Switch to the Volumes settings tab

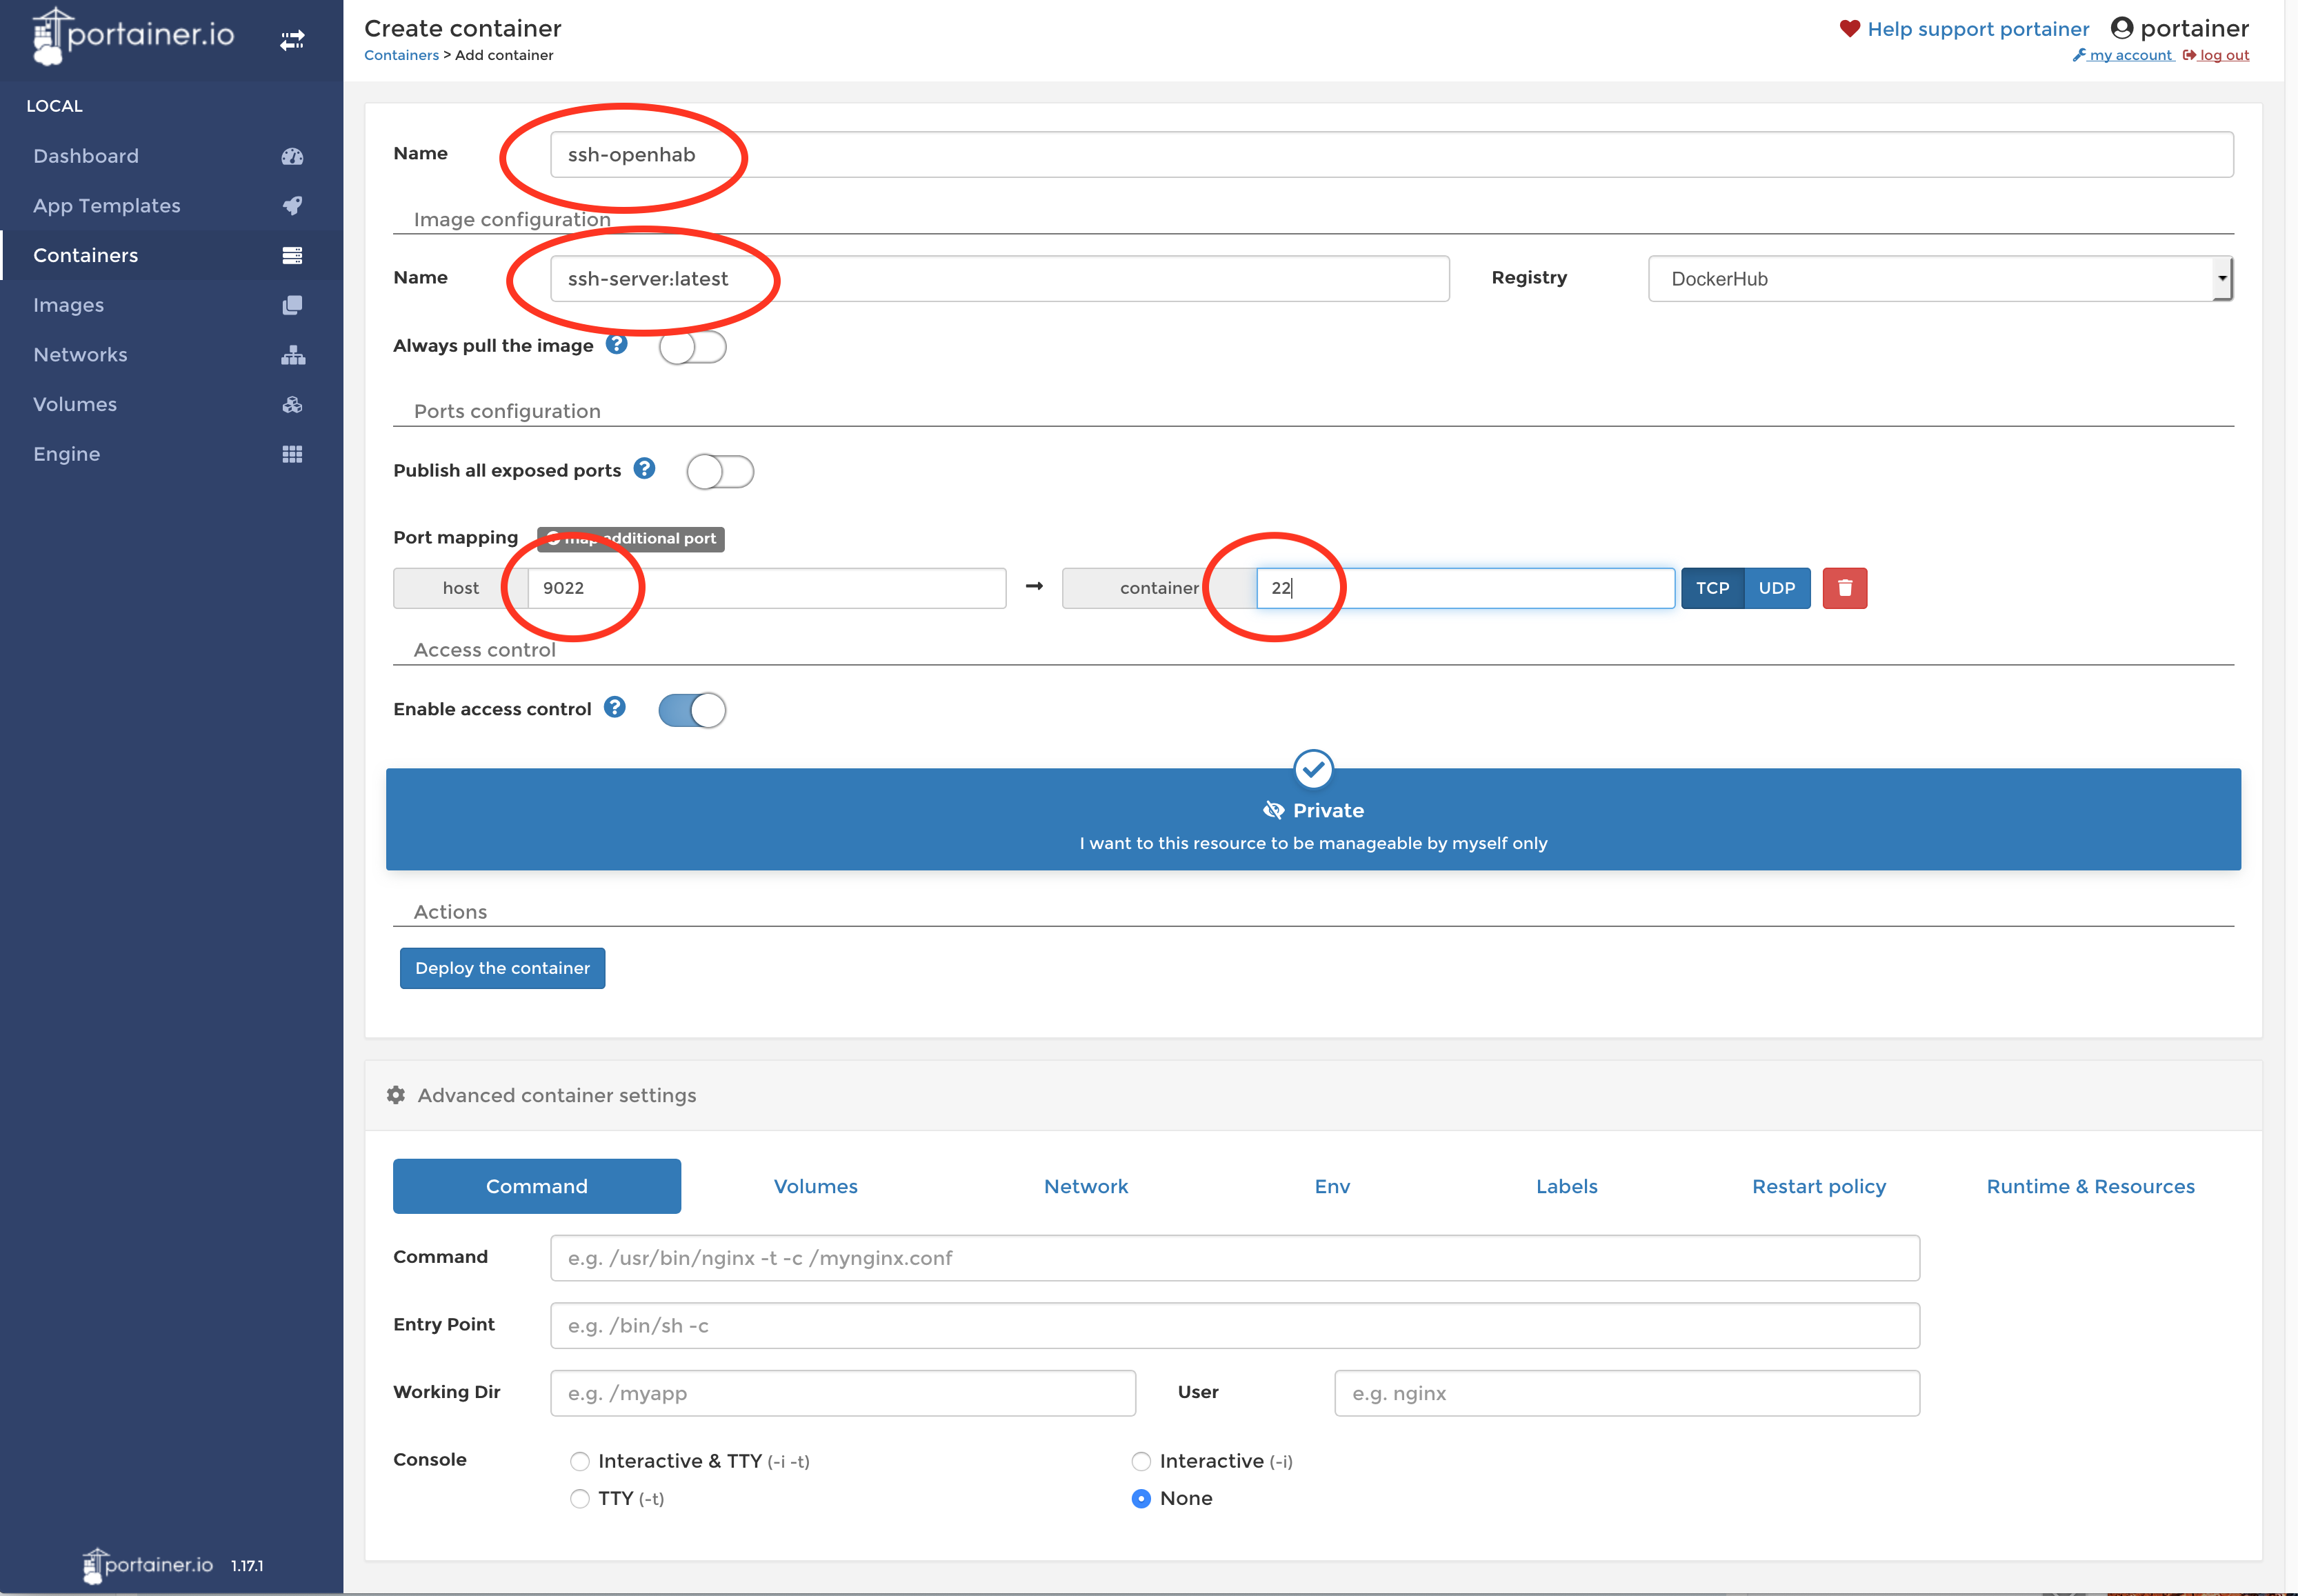tap(816, 1186)
